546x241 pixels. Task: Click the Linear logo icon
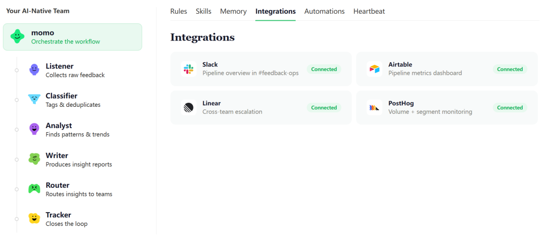click(x=189, y=107)
